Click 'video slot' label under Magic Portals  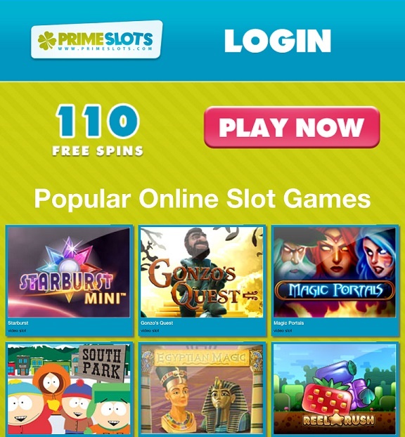point(283,330)
